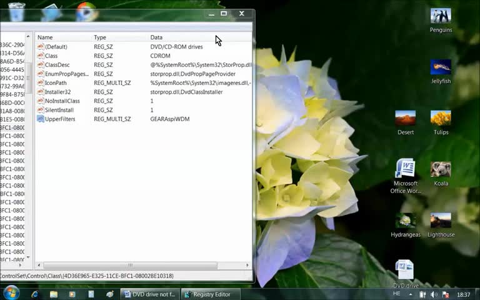Maximize the Registry Editor window
This screenshot has height=300, width=480.
(x=224, y=14)
